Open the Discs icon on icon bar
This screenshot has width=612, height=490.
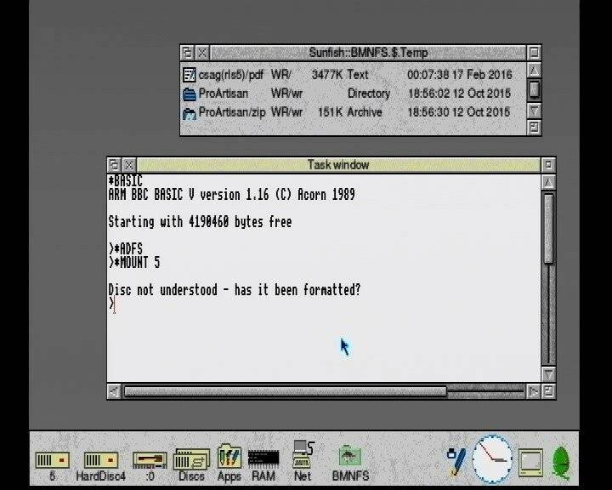191,460
